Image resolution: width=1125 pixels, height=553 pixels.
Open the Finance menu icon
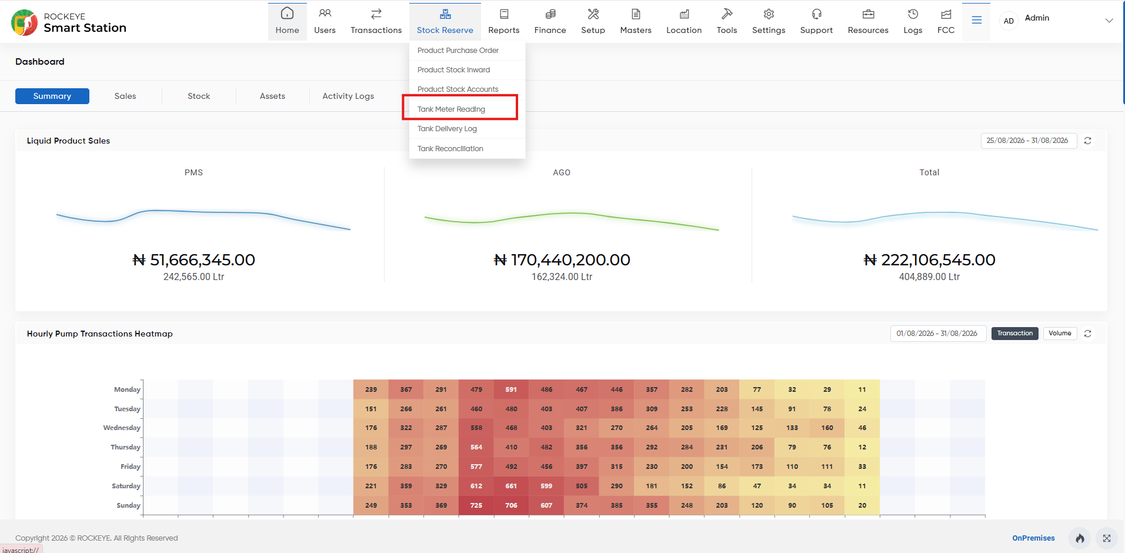[550, 14]
